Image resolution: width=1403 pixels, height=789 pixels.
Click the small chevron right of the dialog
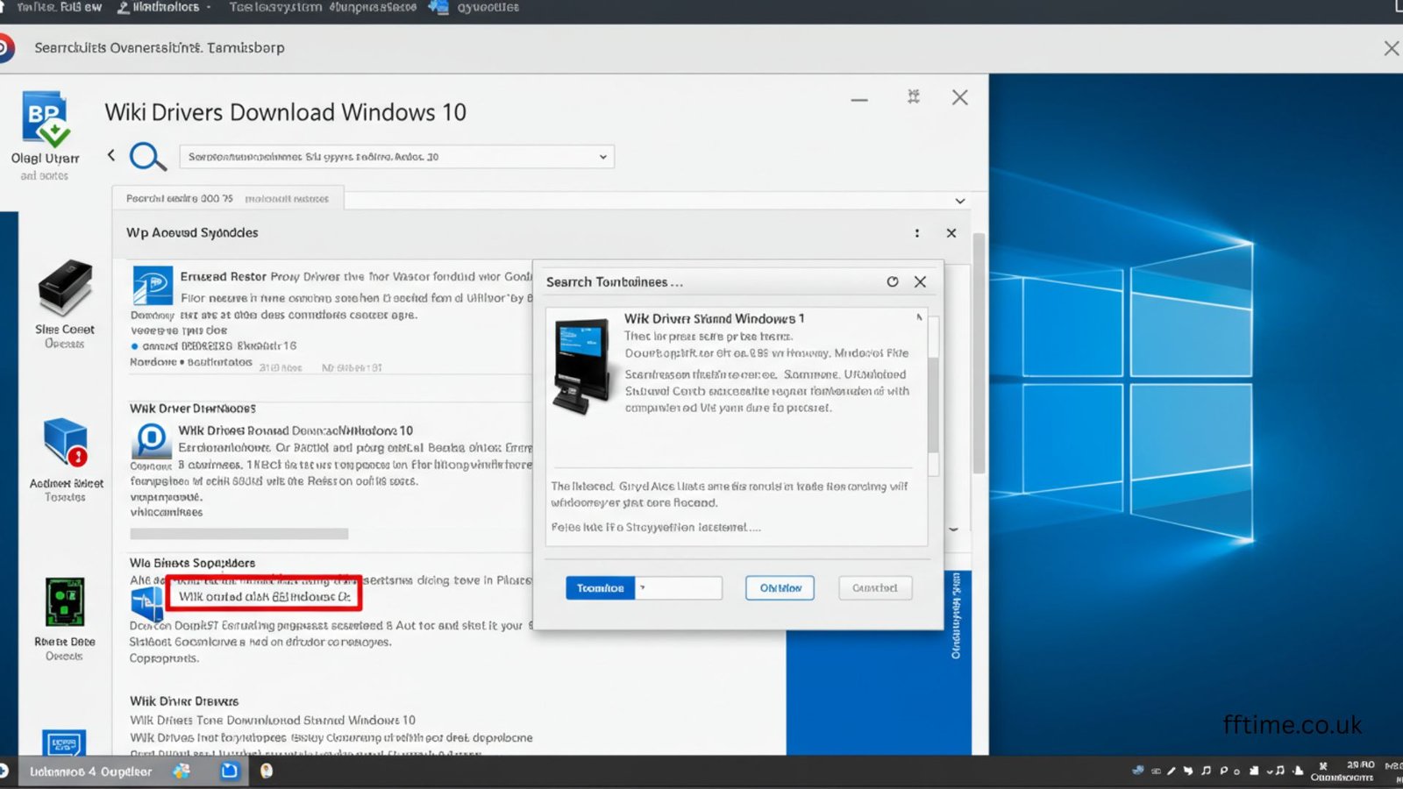point(953,530)
